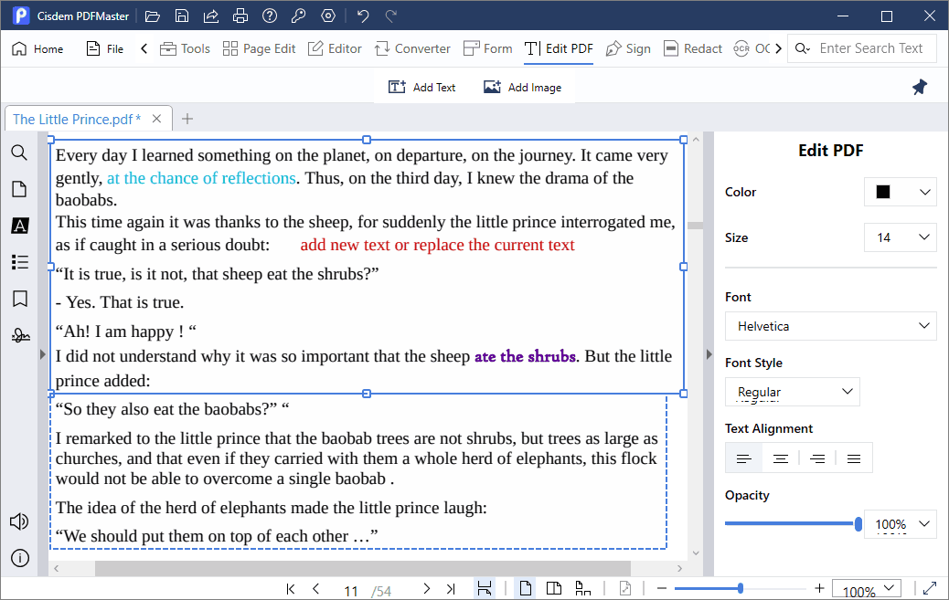Open the outline list panel in sidebar
The width and height of the screenshot is (949, 600).
(x=19, y=262)
